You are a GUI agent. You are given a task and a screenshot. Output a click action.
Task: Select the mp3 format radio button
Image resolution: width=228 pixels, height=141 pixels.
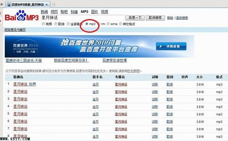87,24
